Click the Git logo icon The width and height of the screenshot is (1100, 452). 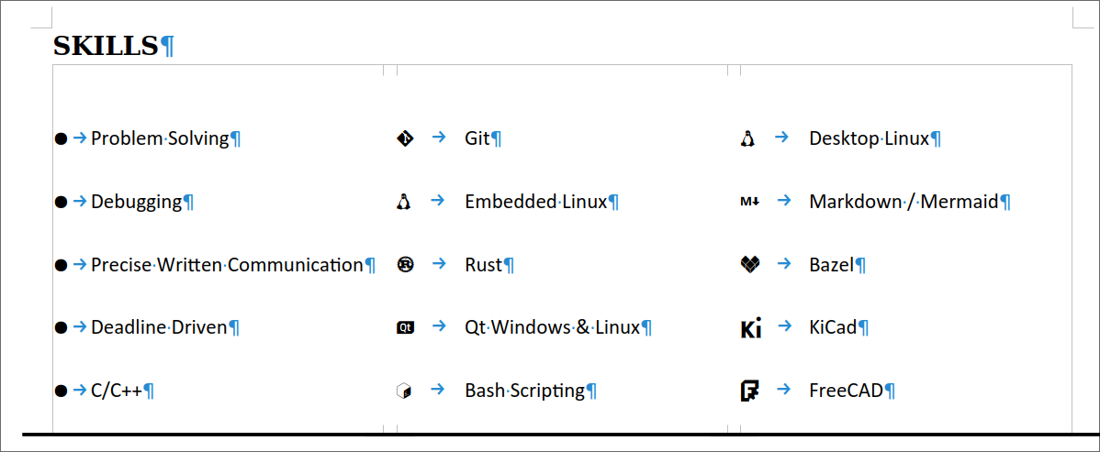(x=405, y=138)
